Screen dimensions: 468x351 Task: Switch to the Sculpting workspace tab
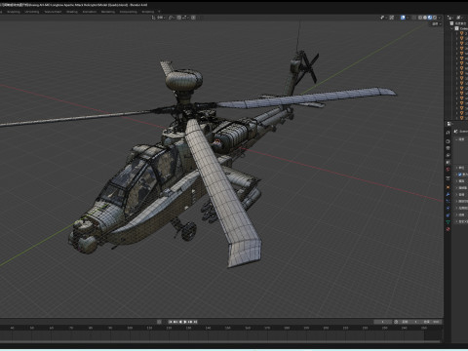[x=14, y=12]
